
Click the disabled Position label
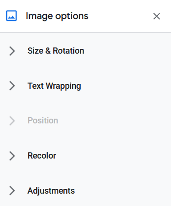coord(43,121)
